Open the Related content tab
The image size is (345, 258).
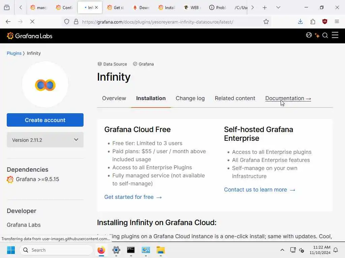(235, 98)
